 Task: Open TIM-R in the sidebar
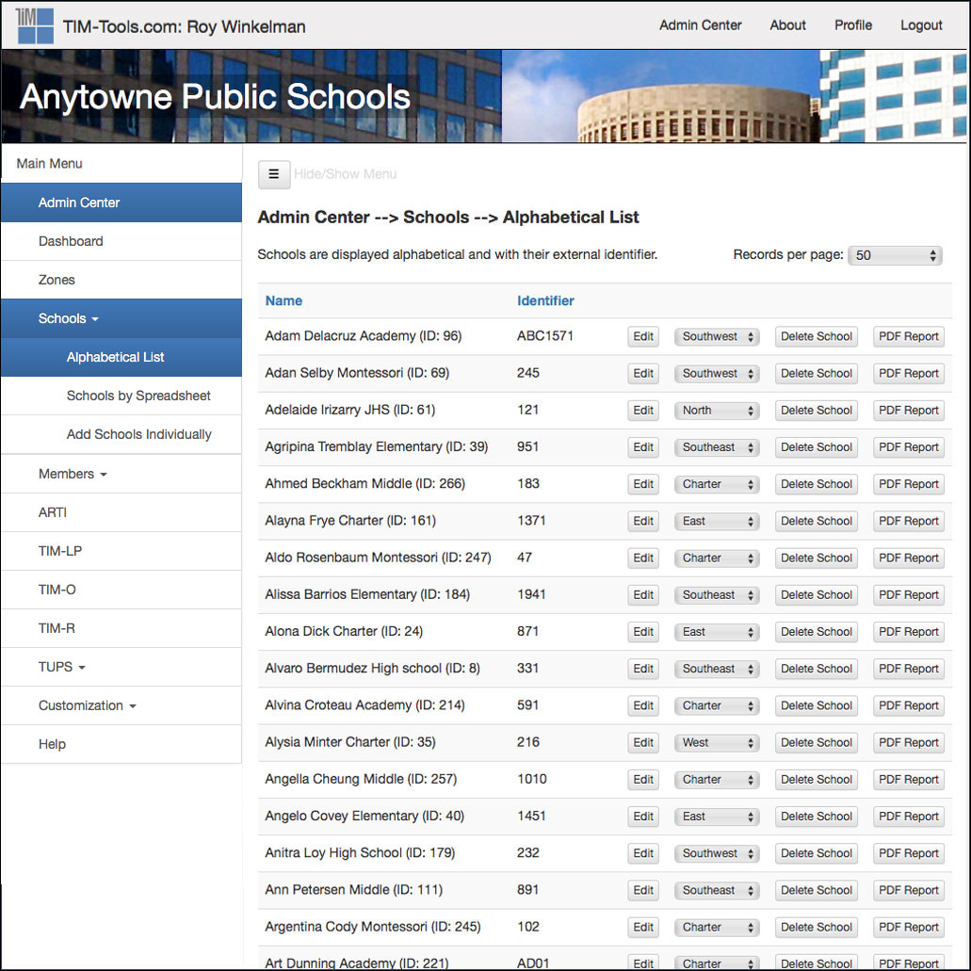pos(121,628)
